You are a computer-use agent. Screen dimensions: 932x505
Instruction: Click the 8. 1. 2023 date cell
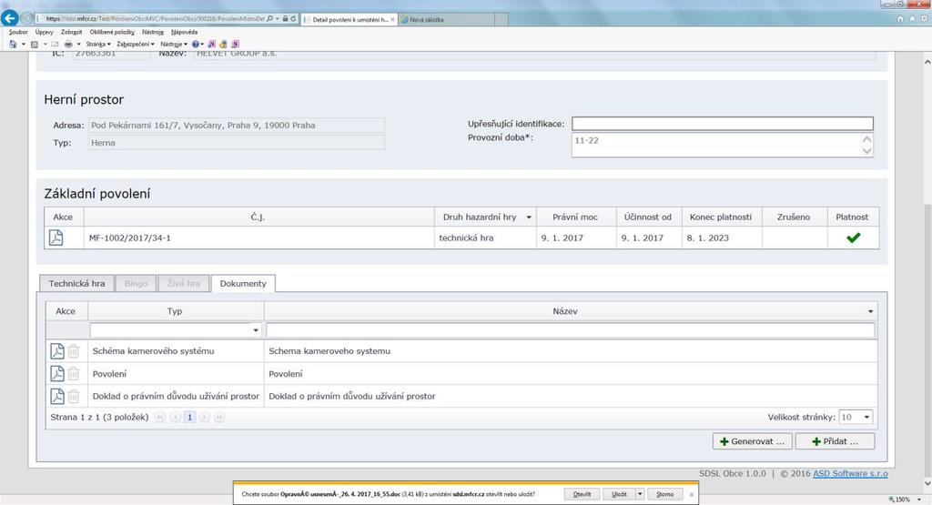point(721,237)
